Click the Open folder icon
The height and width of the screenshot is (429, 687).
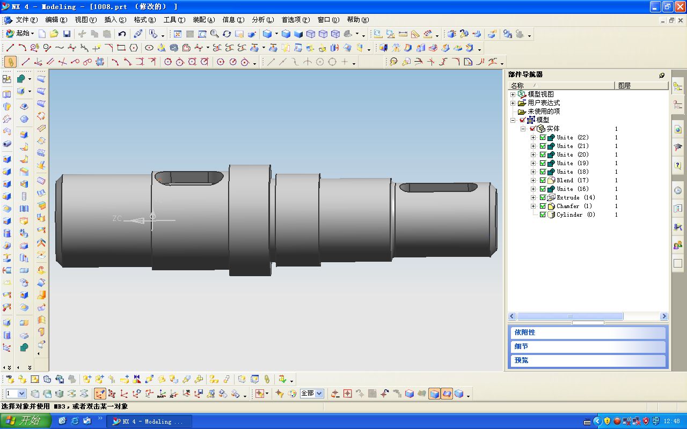[x=54, y=34]
